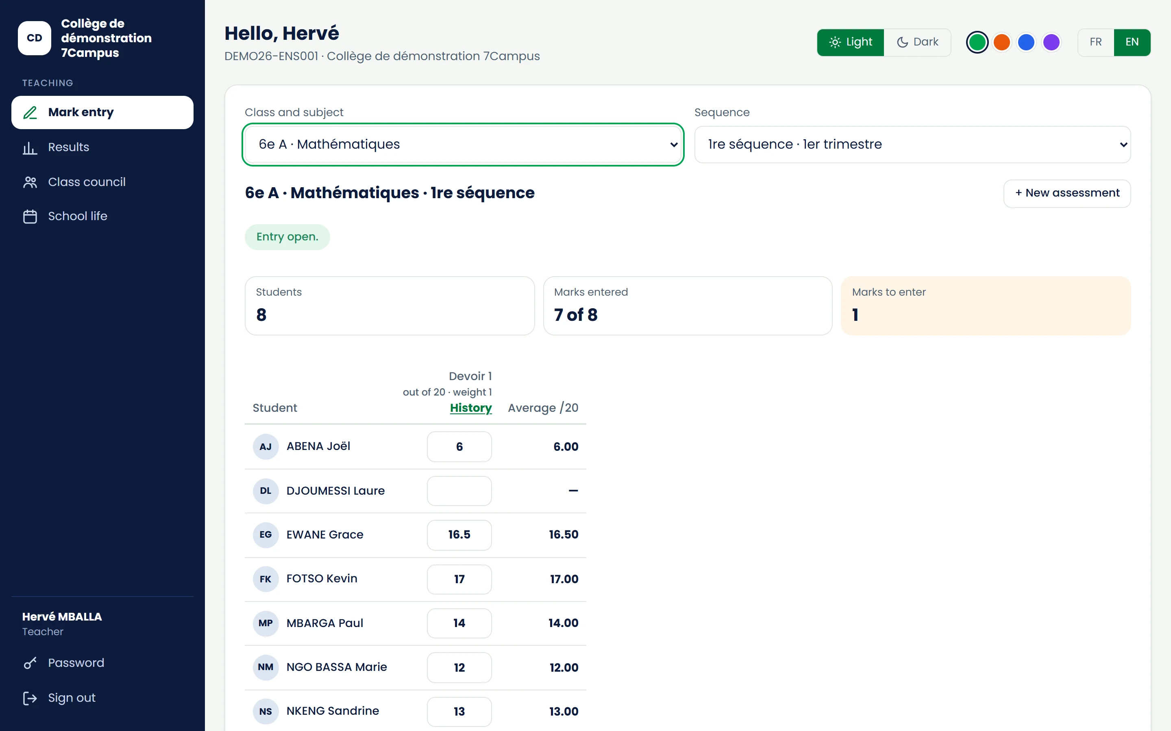
Task: Open the Sequence dropdown
Action: [912, 144]
